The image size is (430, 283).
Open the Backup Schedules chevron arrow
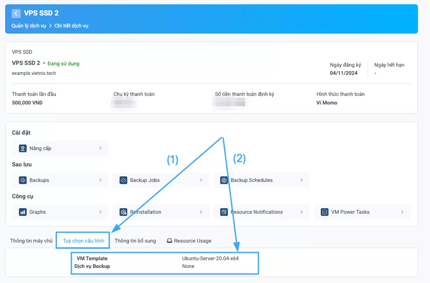(x=301, y=180)
